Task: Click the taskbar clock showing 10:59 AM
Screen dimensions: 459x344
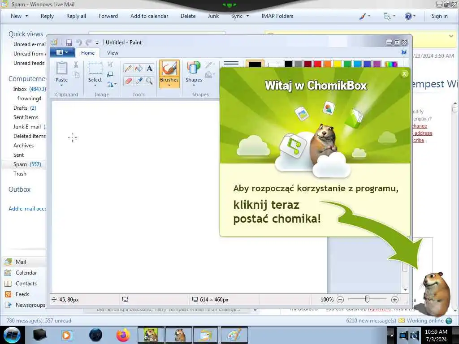Action: (436, 335)
